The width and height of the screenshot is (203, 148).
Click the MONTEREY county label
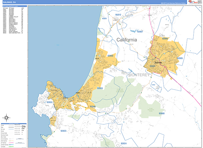coord(138,75)
